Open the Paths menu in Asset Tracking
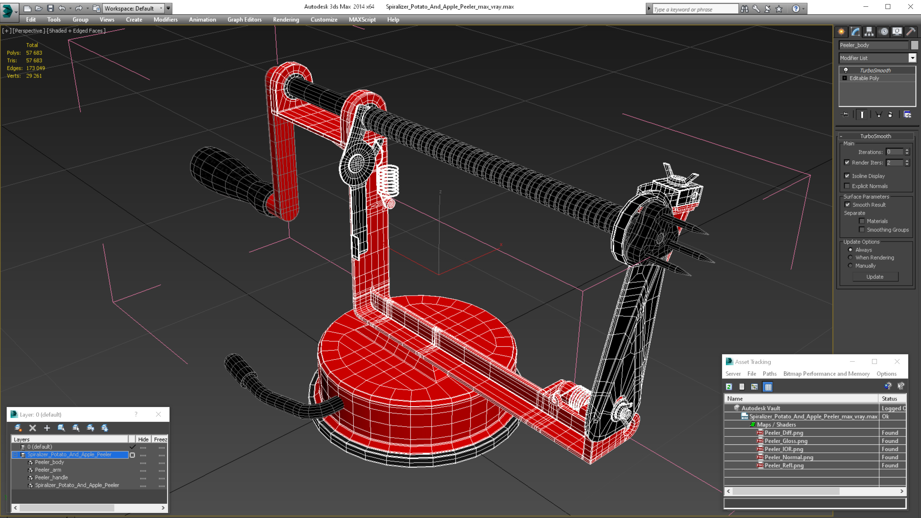921x518 pixels. click(x=769, y=373)
